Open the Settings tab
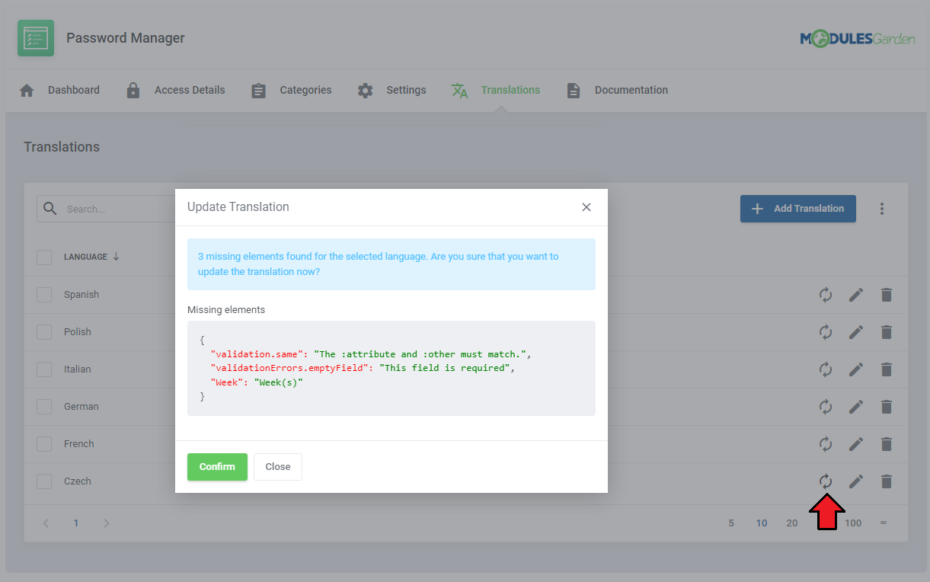 point(391,91)
